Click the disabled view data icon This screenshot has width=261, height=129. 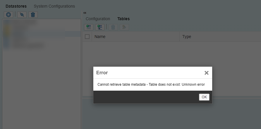click(124, 27)
